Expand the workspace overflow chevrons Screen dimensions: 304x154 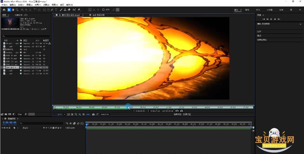pos(300,10)
